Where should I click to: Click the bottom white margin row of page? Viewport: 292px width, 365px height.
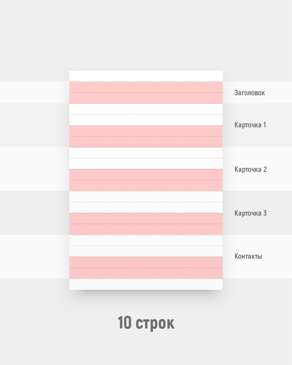(x=146, y=284)
